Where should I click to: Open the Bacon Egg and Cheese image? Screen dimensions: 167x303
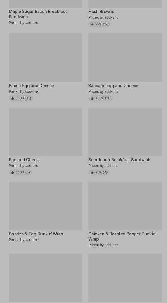pos(45,58)
